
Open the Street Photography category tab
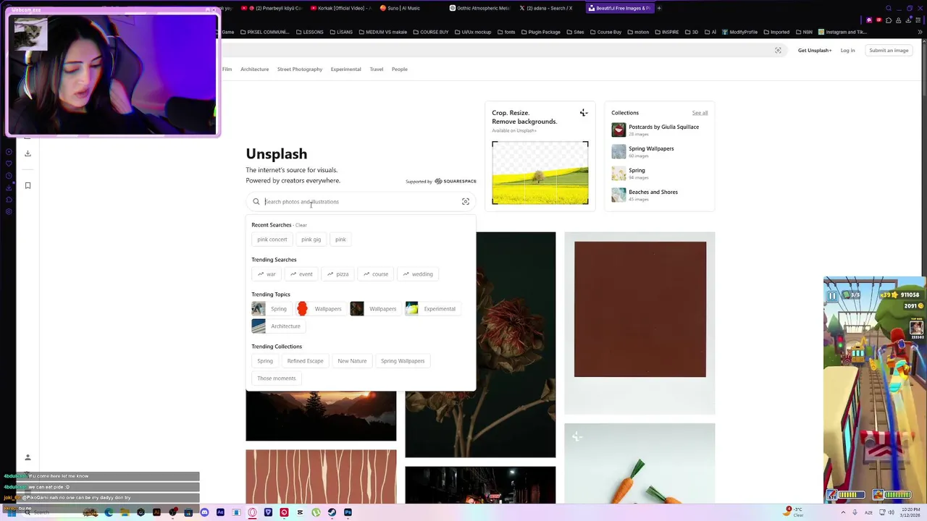pyautogui.click(x=300, y=69)
